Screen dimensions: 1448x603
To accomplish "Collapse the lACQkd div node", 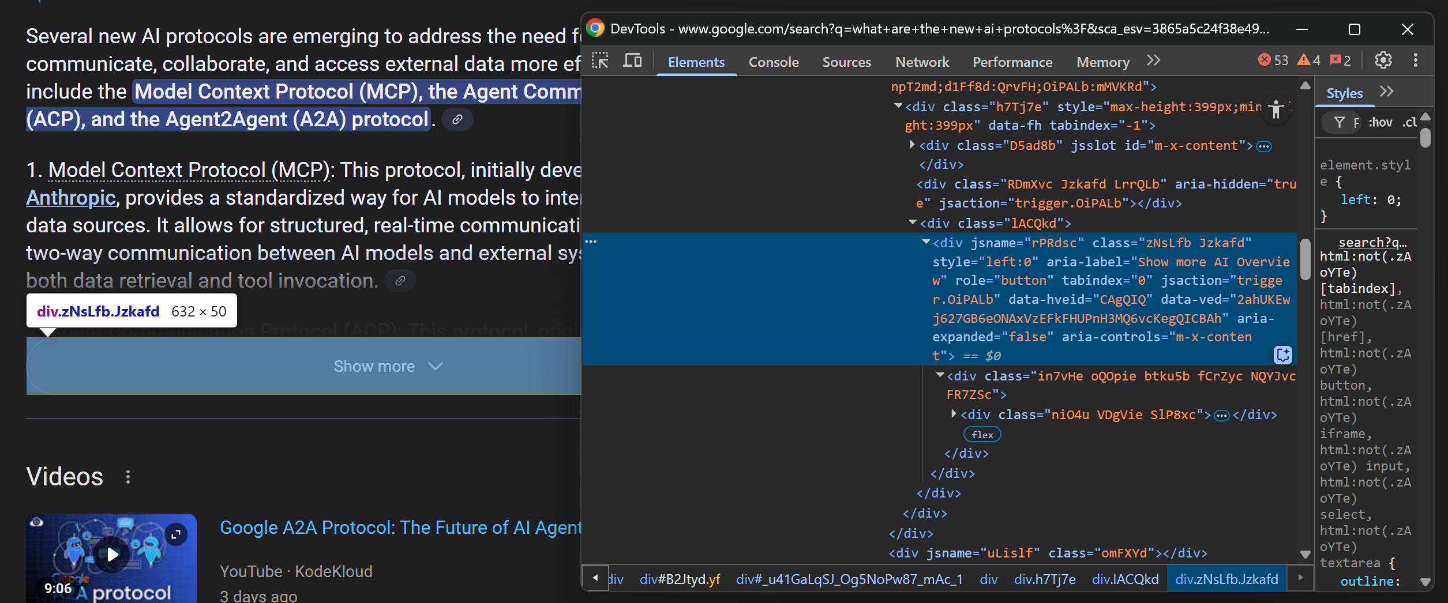I will pos(913,222).
